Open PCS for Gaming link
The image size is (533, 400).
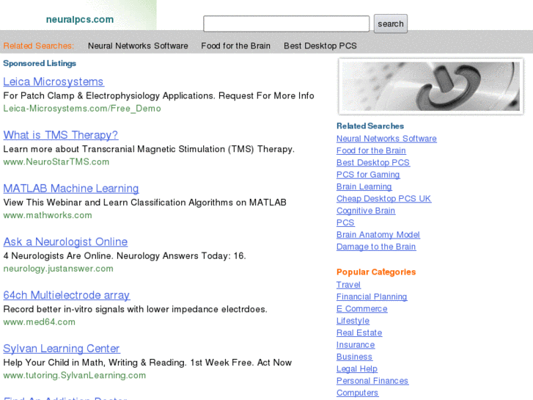368,175
